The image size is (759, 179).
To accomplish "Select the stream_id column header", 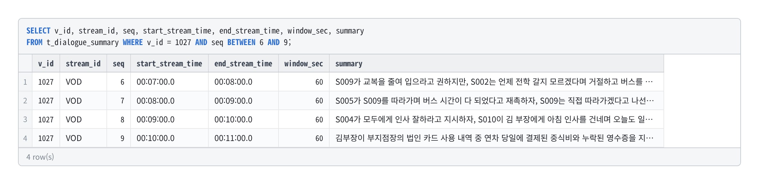I will coord(83,64).
